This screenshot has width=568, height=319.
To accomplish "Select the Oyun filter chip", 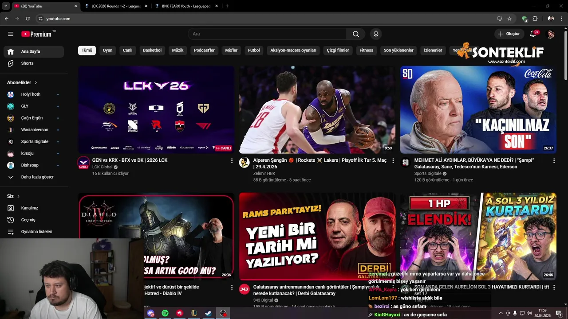I will 107,51.
